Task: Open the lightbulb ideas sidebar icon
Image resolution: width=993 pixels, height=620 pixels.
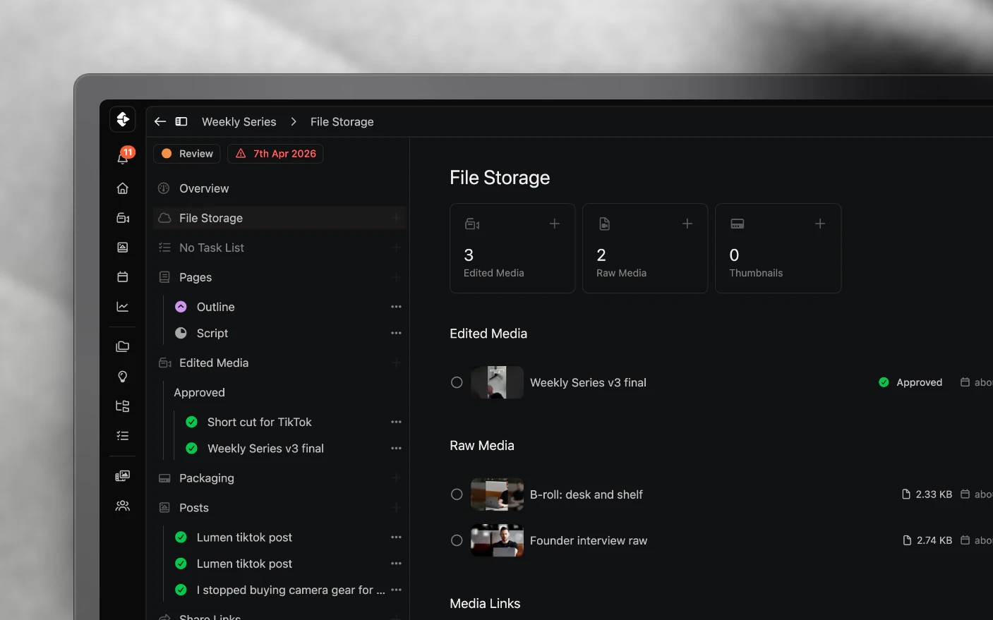Action: 123,377
